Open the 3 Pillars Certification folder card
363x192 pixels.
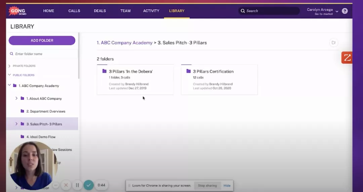[219, 80]
